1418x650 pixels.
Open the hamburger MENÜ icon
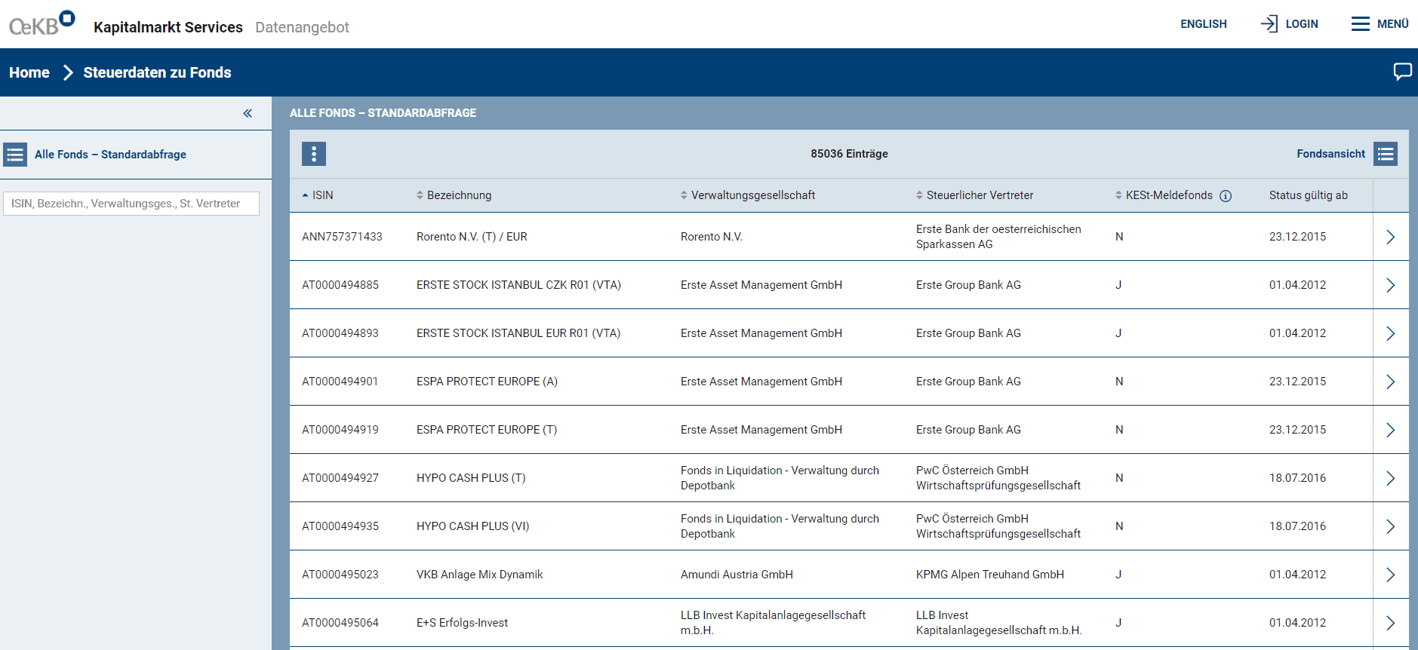[1360, 24]
